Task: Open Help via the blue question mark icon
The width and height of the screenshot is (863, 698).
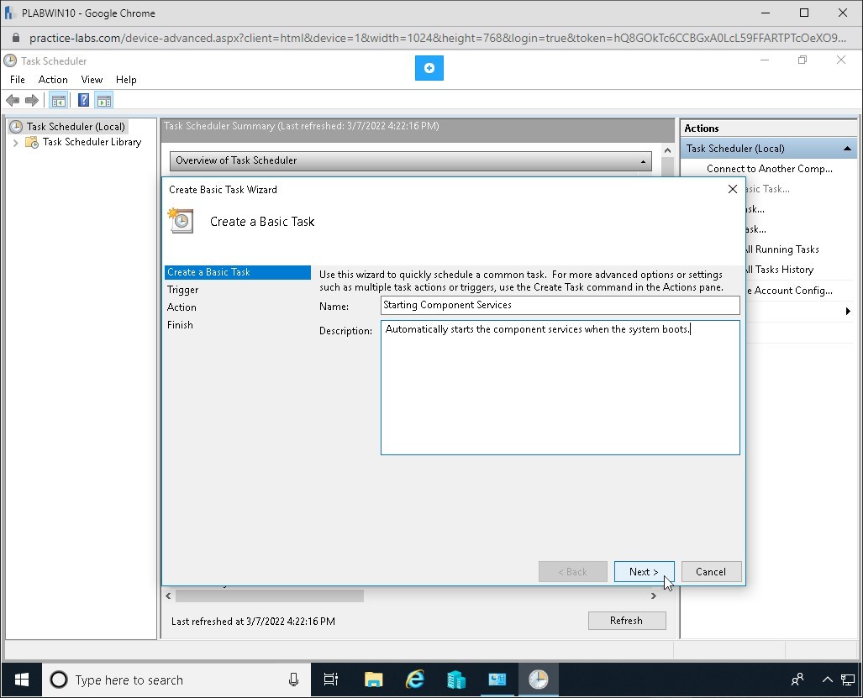Action: point(84,100)
